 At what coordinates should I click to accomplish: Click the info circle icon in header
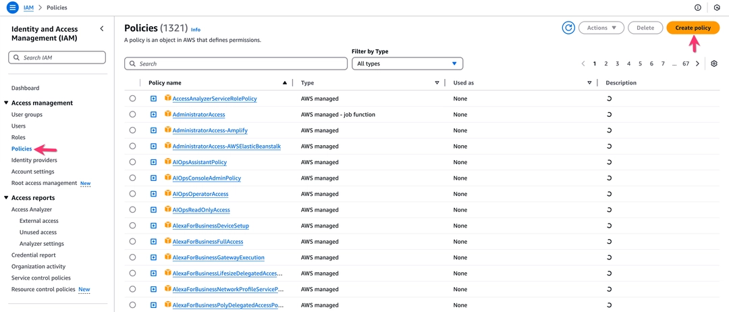(697, 7)
